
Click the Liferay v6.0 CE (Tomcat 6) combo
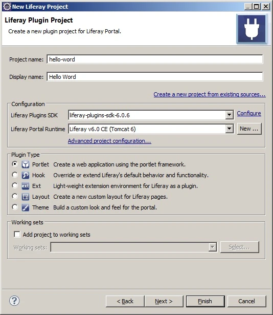click(x=151, y=129)
